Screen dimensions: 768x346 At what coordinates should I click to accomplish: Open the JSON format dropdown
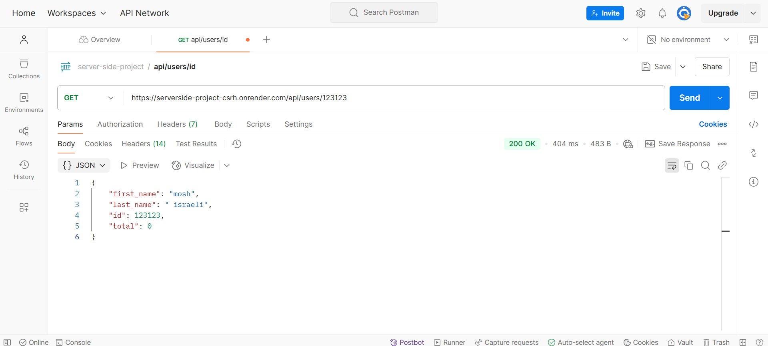[84, 165]
